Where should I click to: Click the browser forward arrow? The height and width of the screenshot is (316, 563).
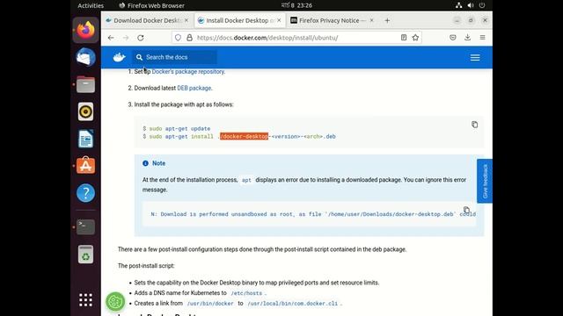click(x=126, y=38)
